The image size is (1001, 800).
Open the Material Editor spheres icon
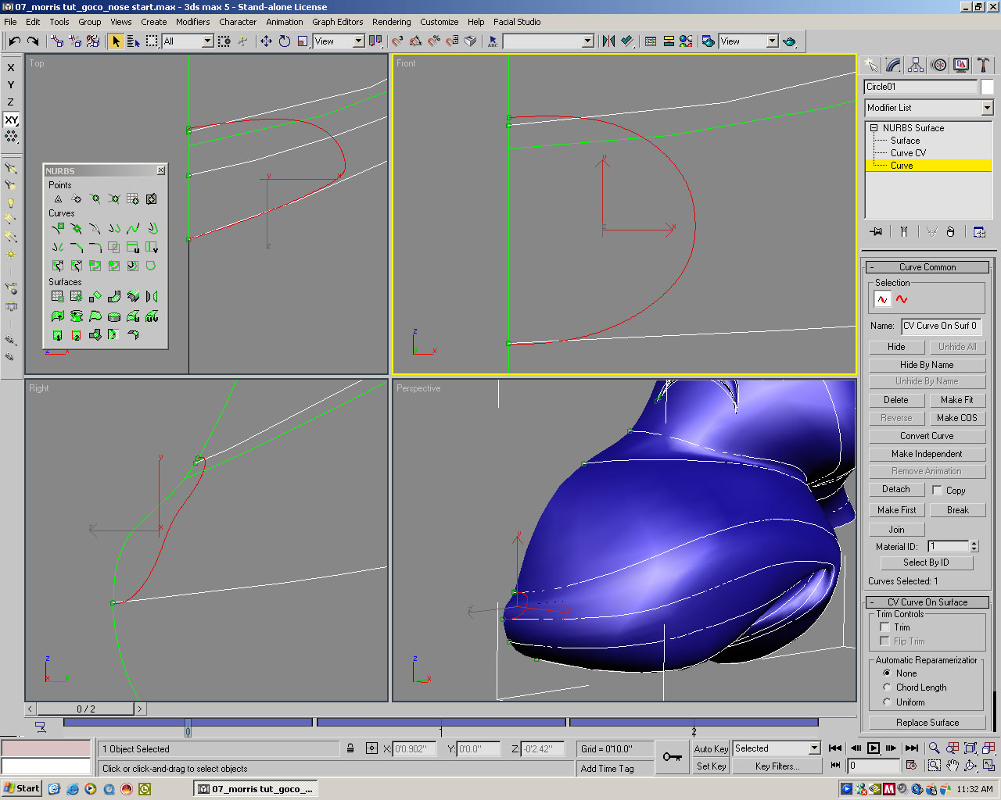(x=686, y=41)
